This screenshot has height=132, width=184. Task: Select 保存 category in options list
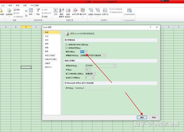[x=52, y=44]
